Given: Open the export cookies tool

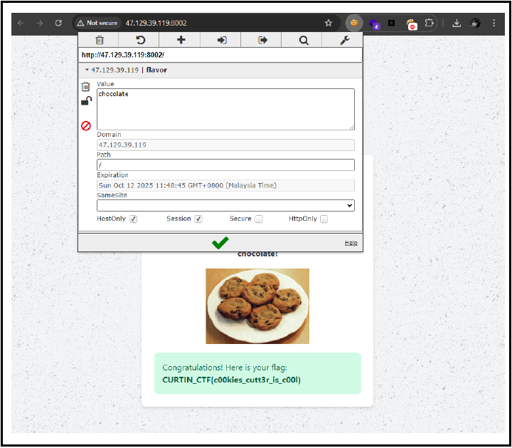Looking at the screenshot, I should tap(262, 41).
